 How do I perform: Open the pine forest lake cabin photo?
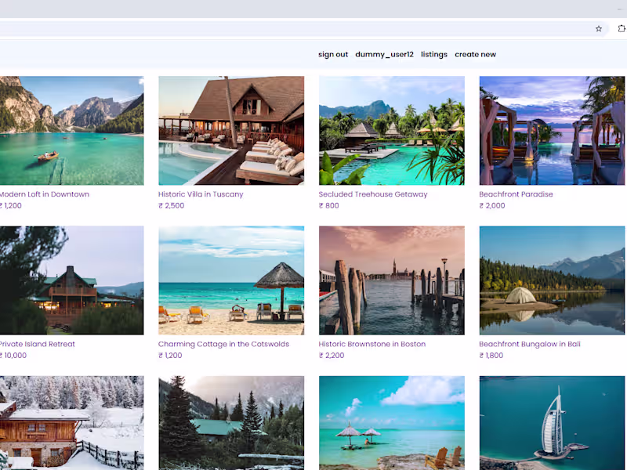(x=231, y=423)
